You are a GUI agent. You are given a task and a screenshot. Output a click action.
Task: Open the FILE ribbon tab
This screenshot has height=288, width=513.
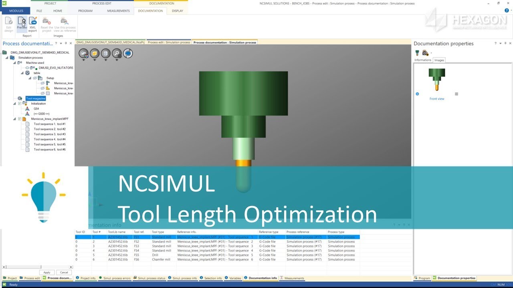(x=39, y=11)
